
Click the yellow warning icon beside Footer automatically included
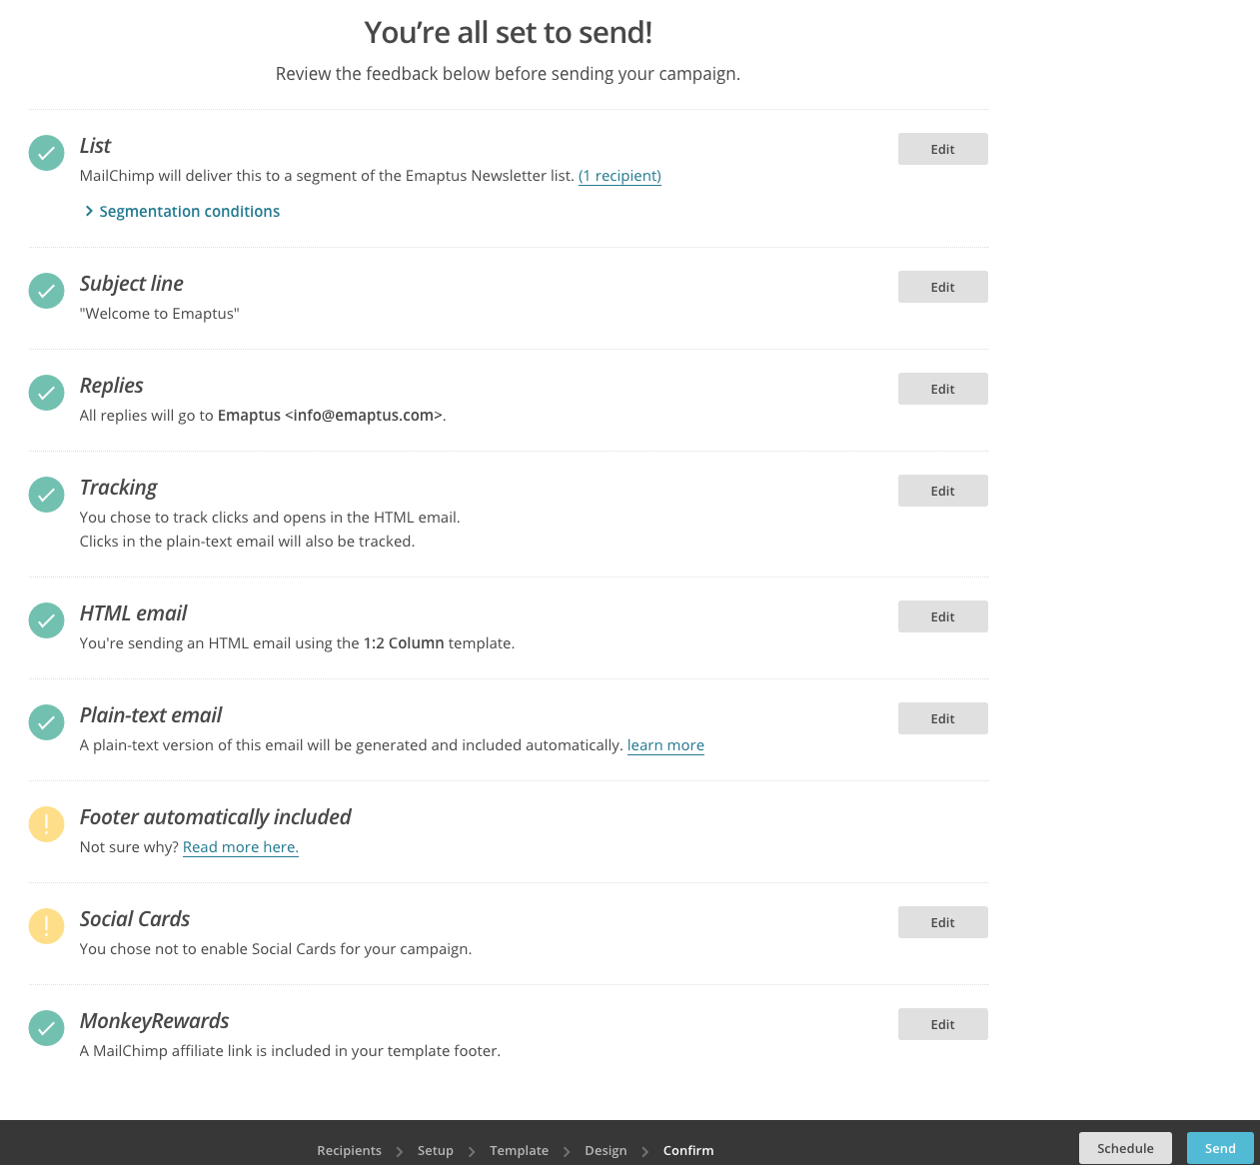[46, 824]
